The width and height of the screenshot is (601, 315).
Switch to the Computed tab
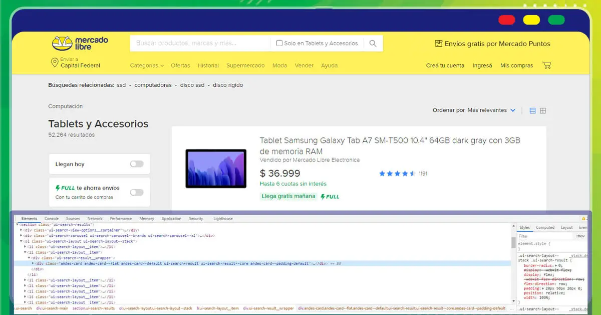pos(545,228)
